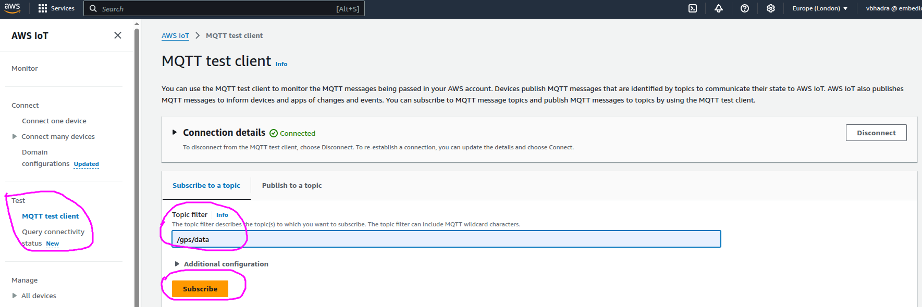Viewport: 922px width, 307px height.
Task: Click the top search bar
Action: [x=224, y=8]
